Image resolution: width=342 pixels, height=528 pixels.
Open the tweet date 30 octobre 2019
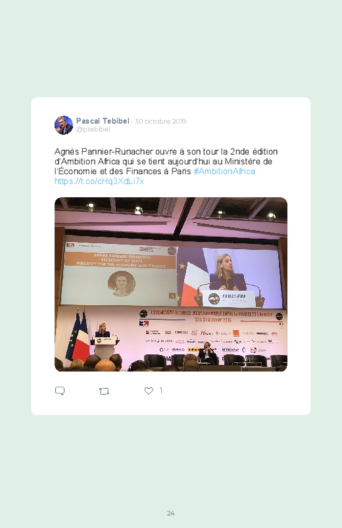point(160,121)
